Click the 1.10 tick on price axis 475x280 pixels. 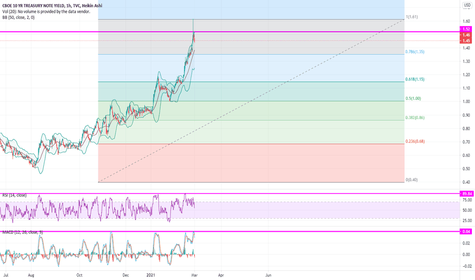466,89
